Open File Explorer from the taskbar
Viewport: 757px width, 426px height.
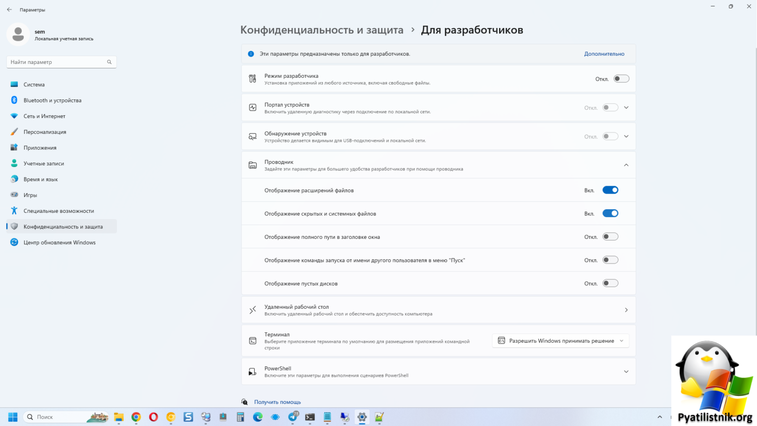[119, 417]
